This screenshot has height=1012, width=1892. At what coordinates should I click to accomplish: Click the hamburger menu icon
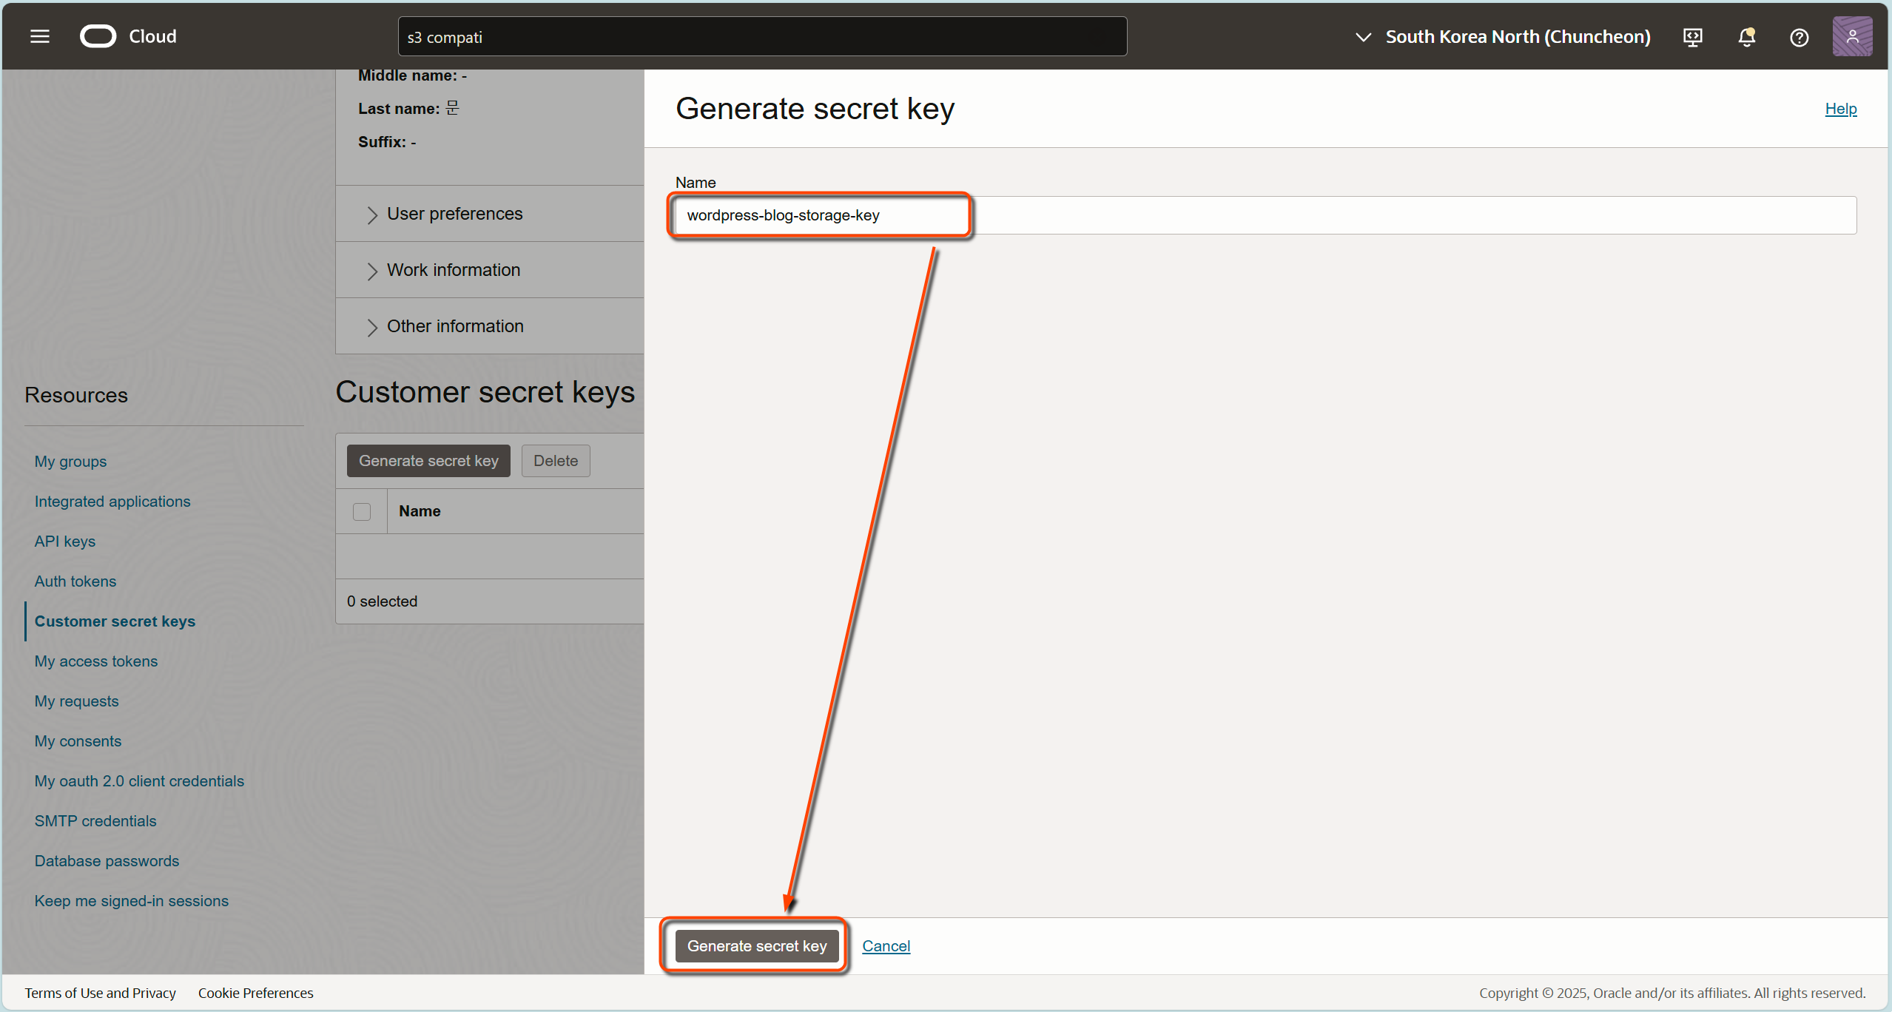(40, 35)
